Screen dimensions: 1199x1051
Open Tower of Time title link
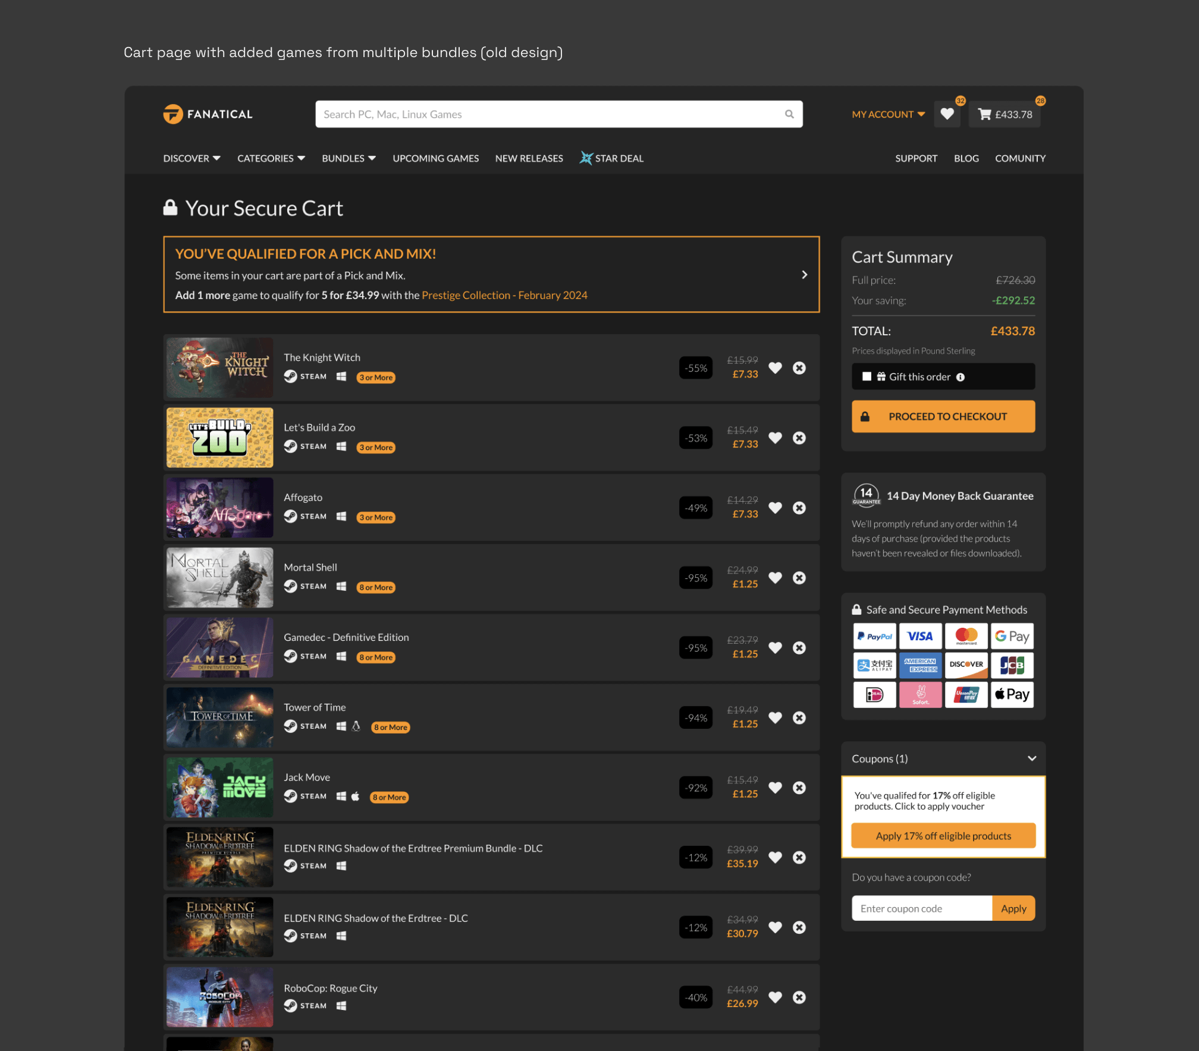coord(315,707)
